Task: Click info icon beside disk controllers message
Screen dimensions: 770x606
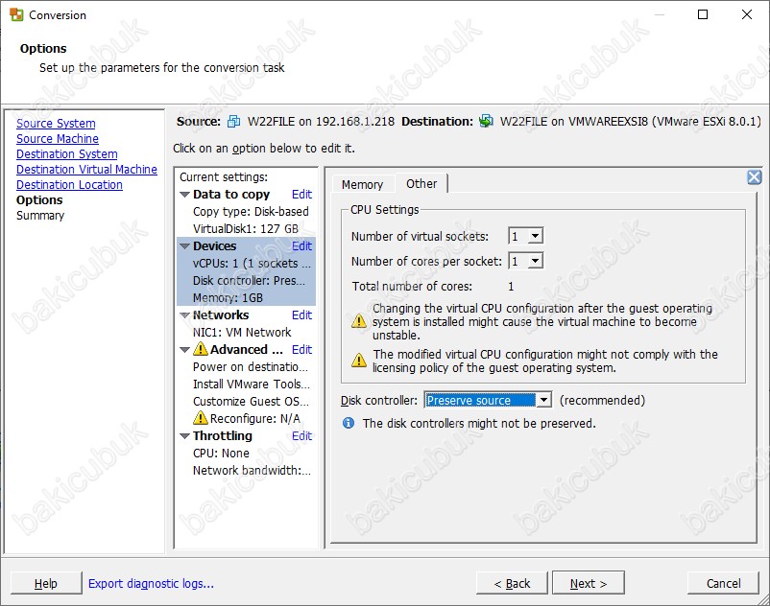Action: coord(349,423)
